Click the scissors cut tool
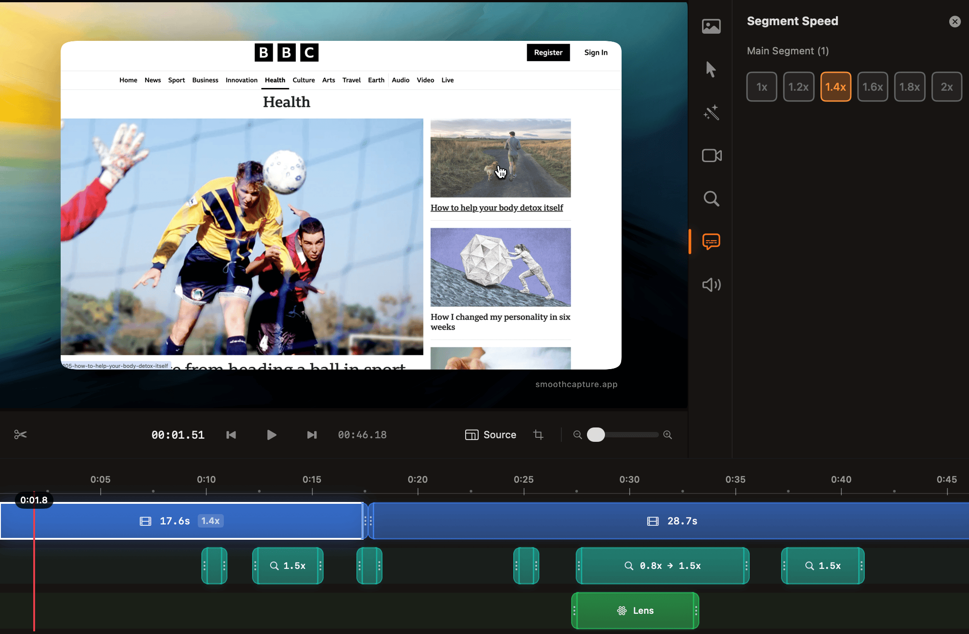Image resolution: width=969 pixels, height=634 pixels. point(20,435)
